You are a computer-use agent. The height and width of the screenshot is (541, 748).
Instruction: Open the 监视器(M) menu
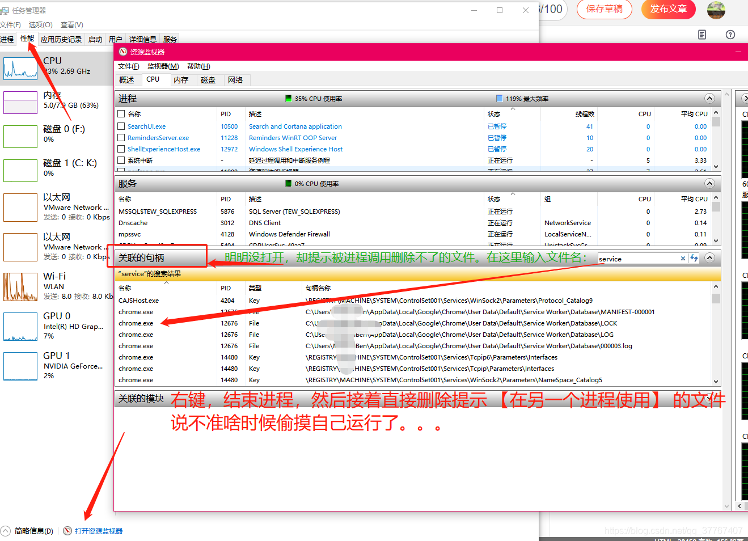[163, 66]
